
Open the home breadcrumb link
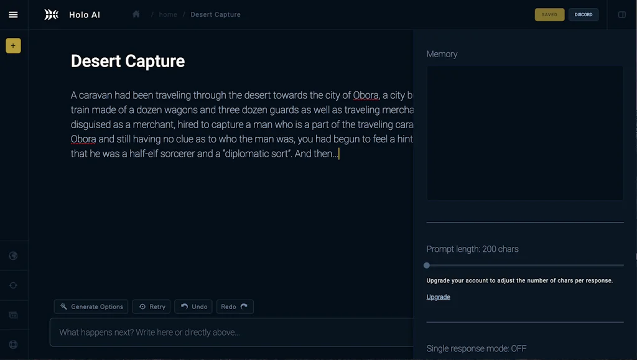click(167, 14)
